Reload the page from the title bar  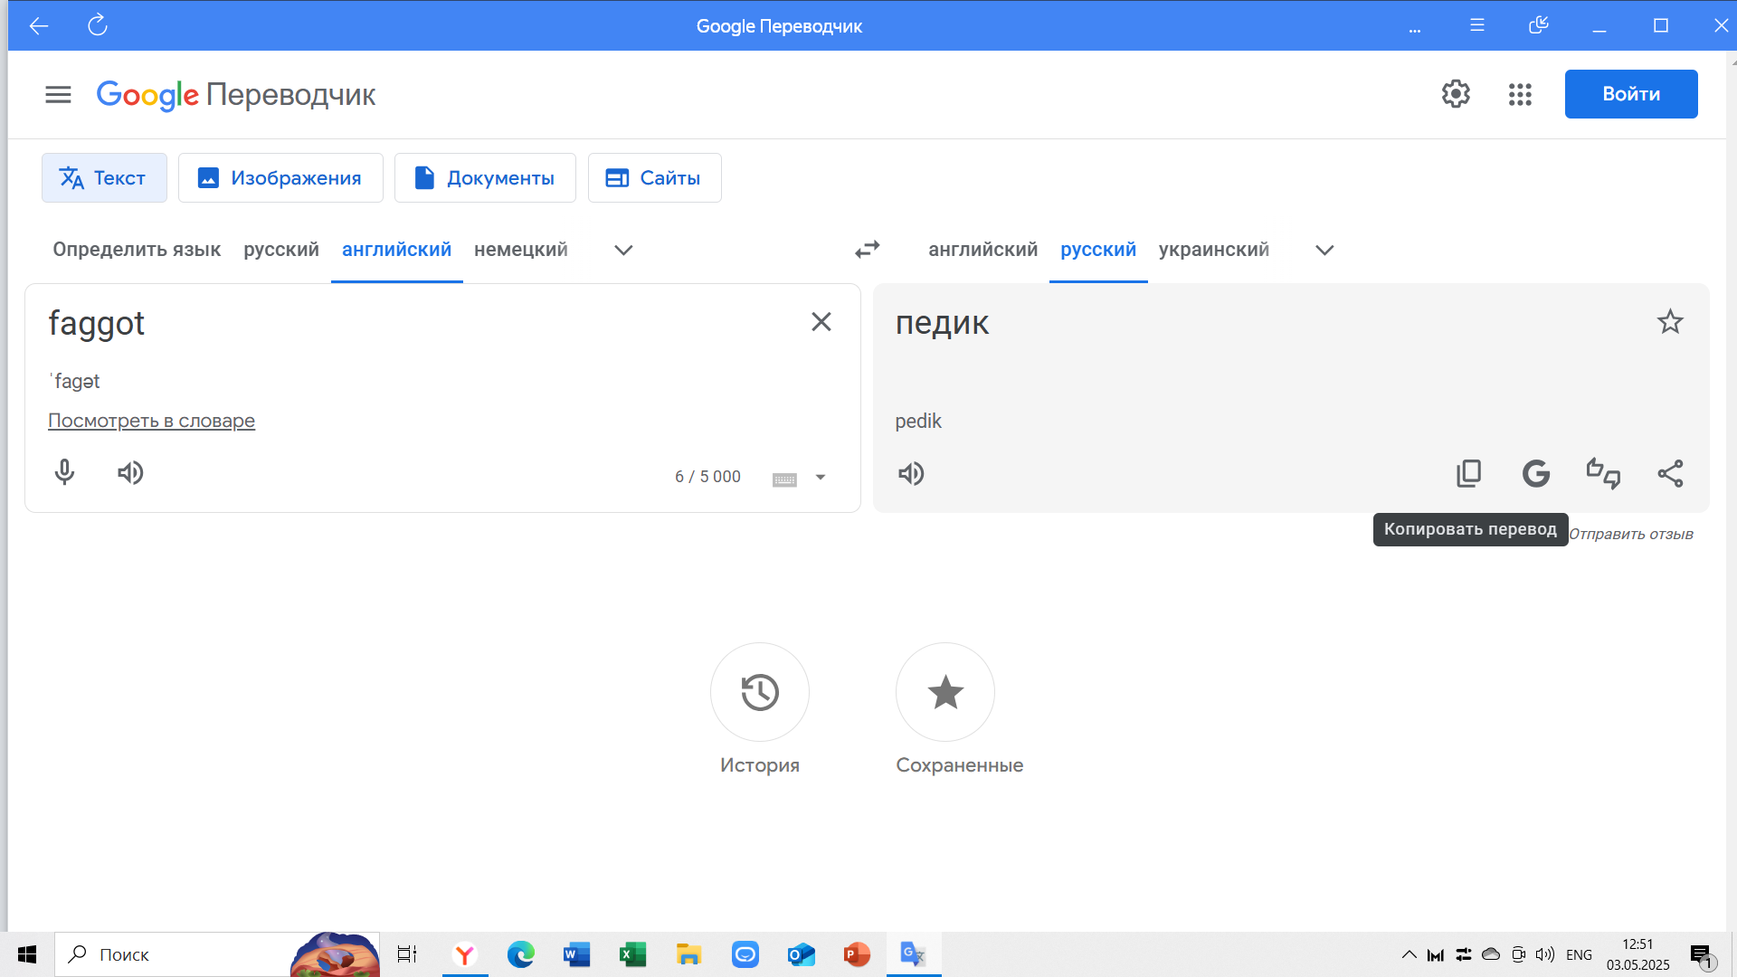98,25
